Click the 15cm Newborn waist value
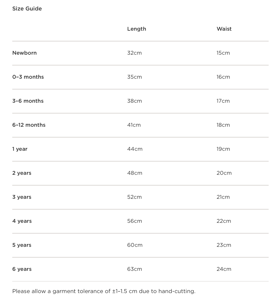 223,53
